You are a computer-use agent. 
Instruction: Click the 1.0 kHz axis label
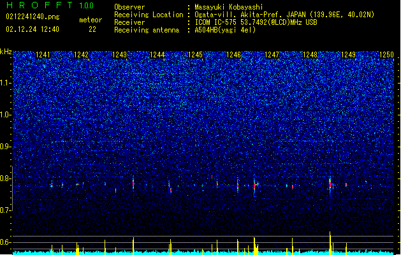tap(6, 115)
